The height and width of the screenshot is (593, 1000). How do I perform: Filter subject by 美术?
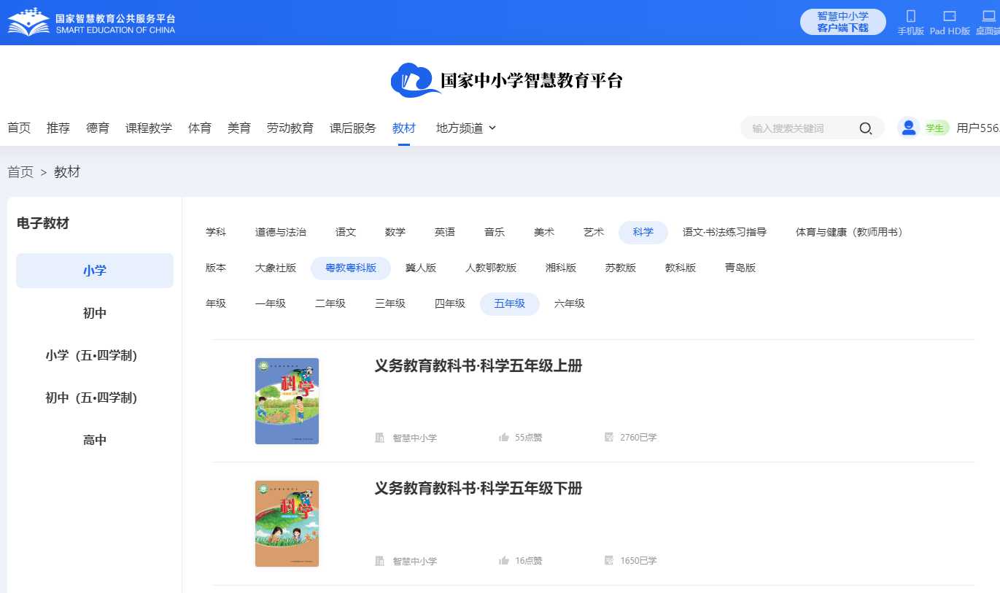[544, 232]
